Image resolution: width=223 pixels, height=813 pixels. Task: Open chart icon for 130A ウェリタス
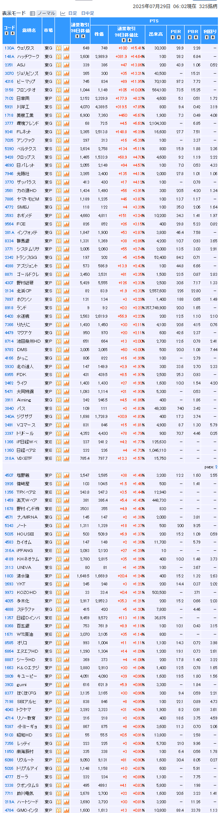tap(66, 48)
